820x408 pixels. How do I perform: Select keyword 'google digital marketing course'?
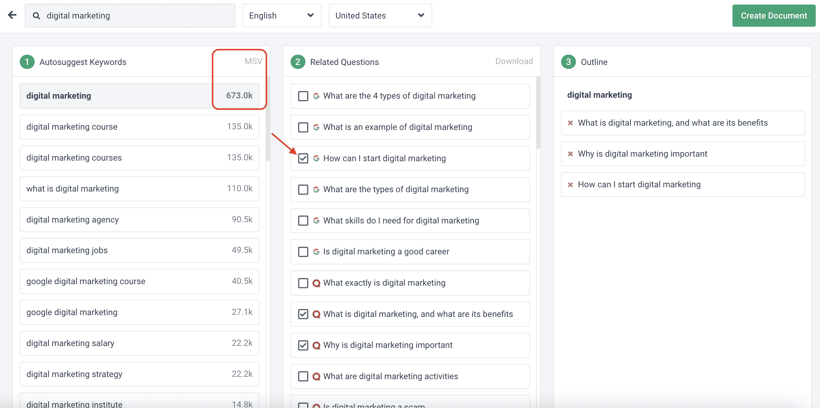point(140,281)
